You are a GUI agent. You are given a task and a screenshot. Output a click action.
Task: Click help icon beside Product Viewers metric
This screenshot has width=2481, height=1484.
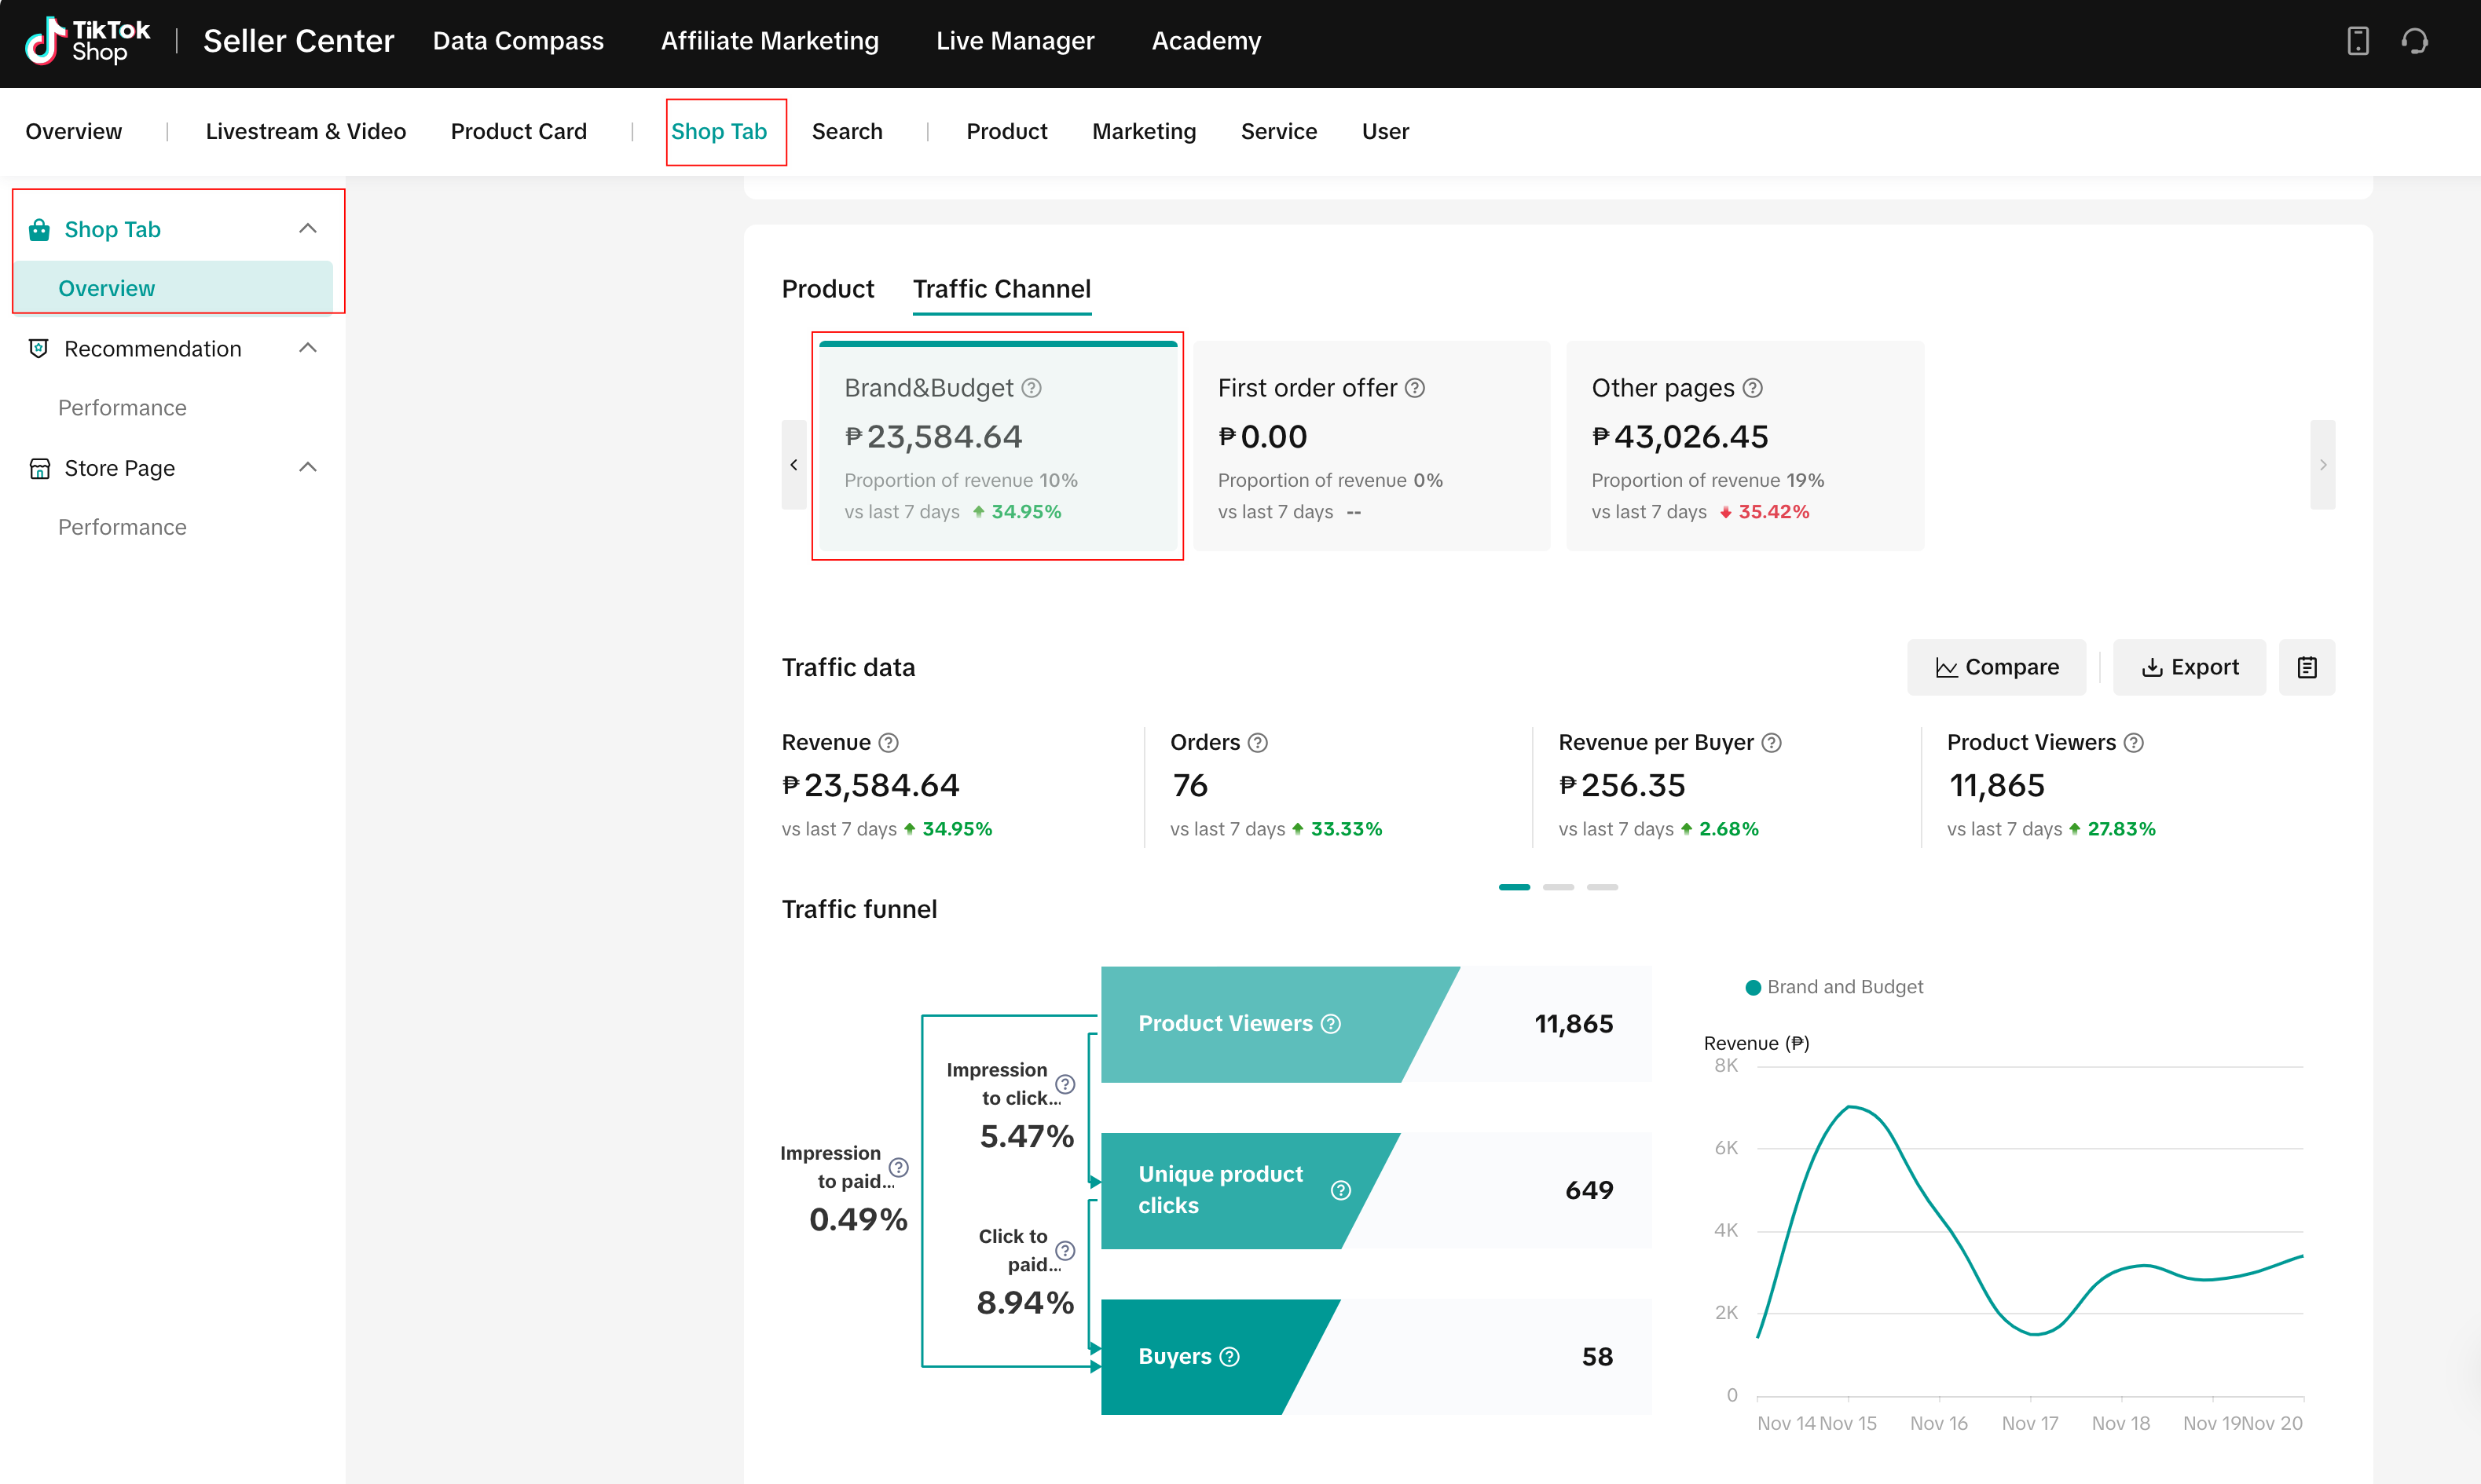coord(2133,743)
